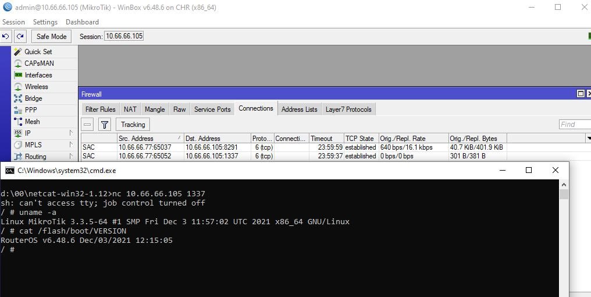Select the Connections tab
Screen dimensions: 591x297
pos(256,108)
